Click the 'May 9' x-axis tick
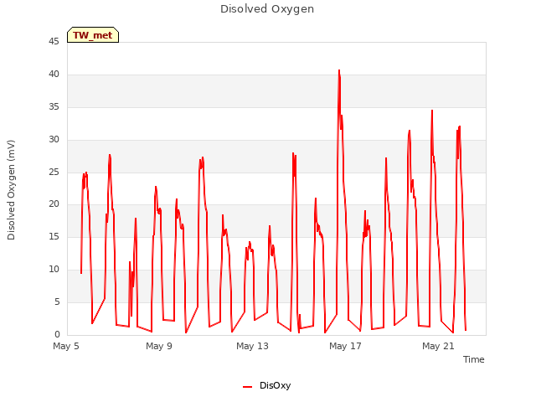The height and width of the screenshot is (402, 536). click(x=159, y=346)
